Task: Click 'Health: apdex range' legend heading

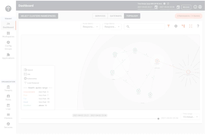Action: coord(38,88)
